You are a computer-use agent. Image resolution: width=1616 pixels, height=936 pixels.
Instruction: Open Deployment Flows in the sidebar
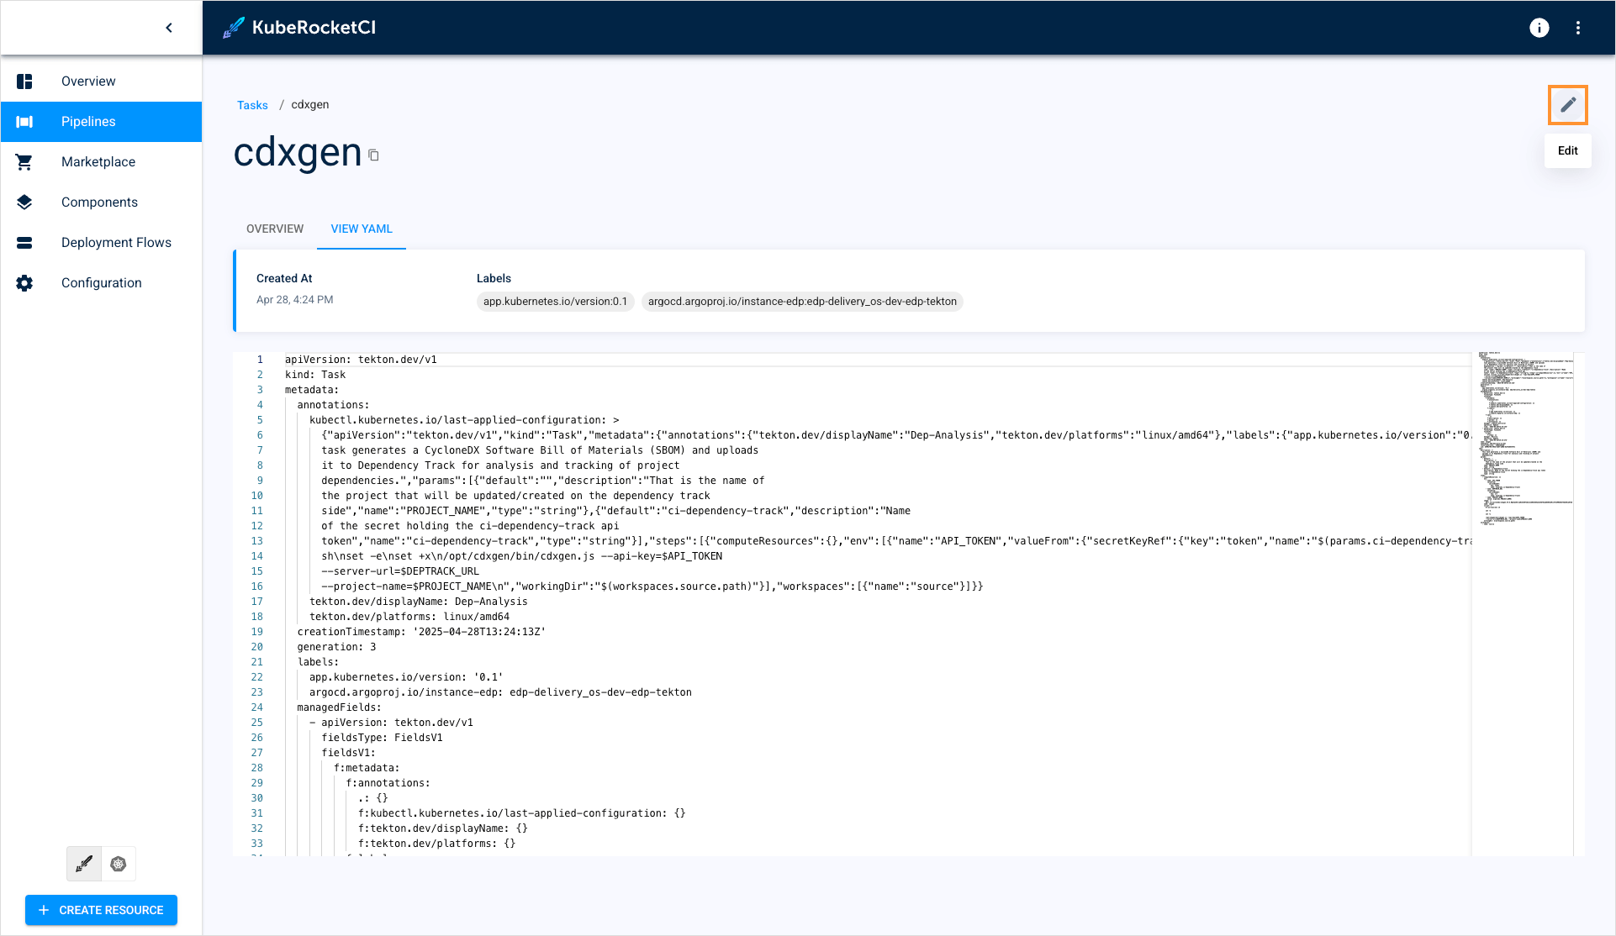[x=116, y=243]
